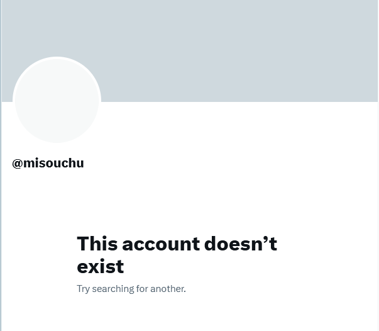Click the word "exist" in the heading
The width and height of the screenshot is (379, 331).
(x=101, y=267)
